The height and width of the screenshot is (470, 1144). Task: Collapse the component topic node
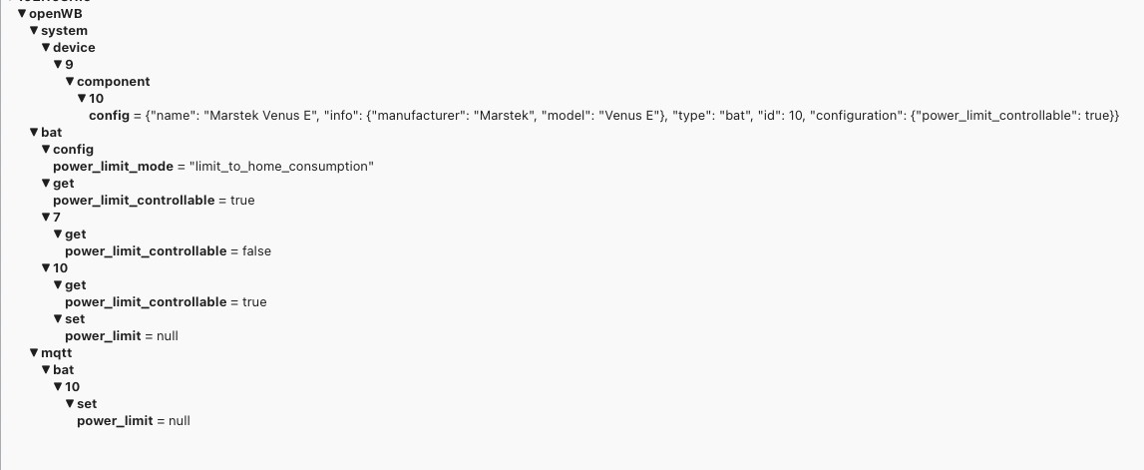click(70, 82)
